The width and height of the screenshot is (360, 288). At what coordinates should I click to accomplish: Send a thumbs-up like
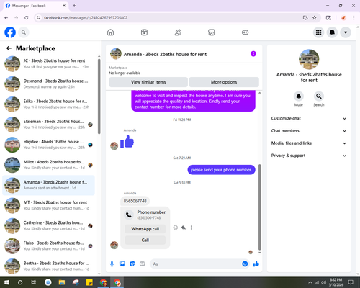pos(256,264)
